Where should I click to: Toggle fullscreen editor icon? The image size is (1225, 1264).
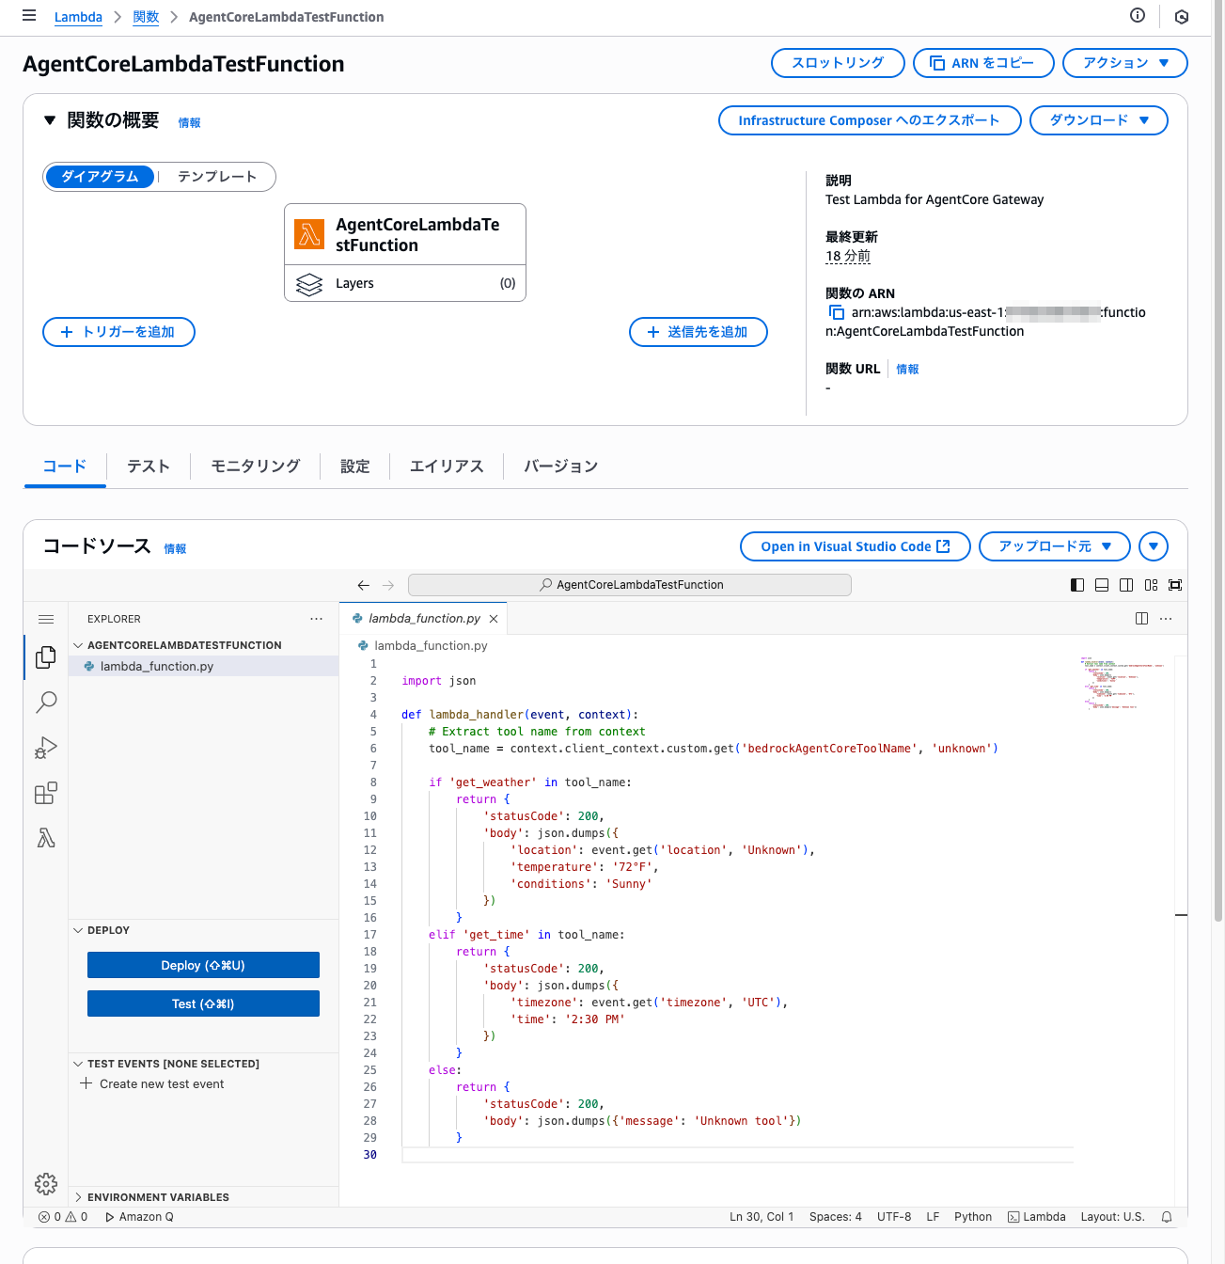(1175, 585)
